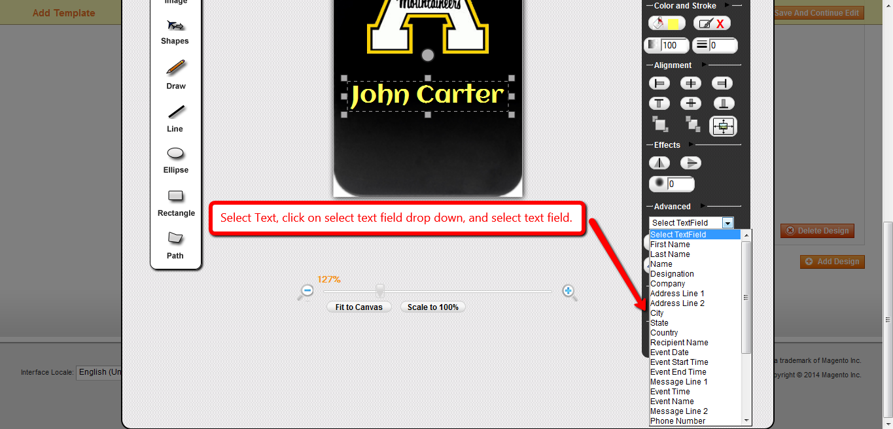
Task: Select the Path tool
Action: [x=175, y=245]
